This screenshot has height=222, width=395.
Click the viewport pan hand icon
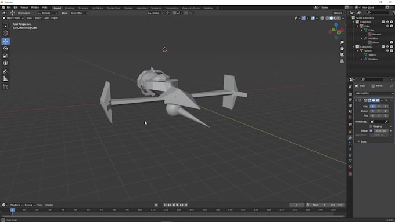click(x=342, y=48)
